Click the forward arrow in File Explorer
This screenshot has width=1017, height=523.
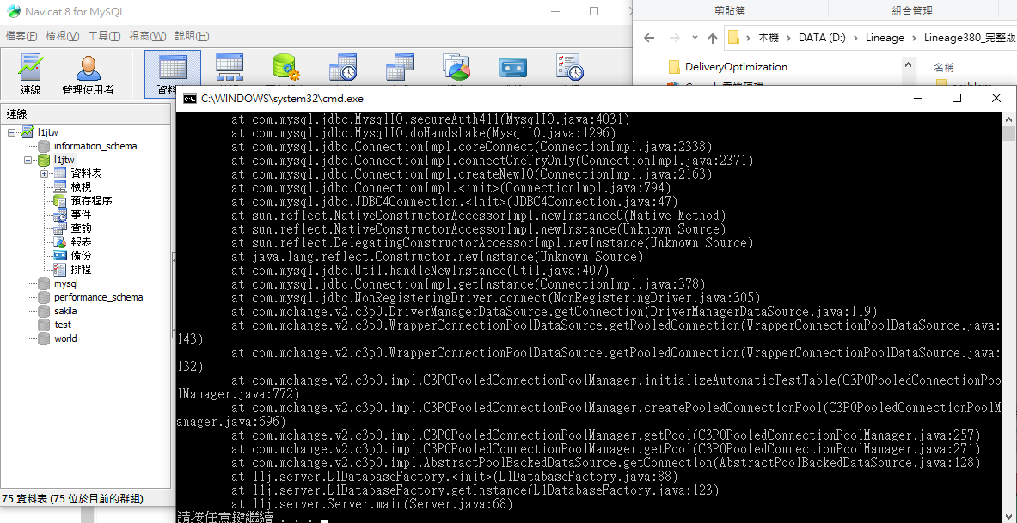point(674,38)
